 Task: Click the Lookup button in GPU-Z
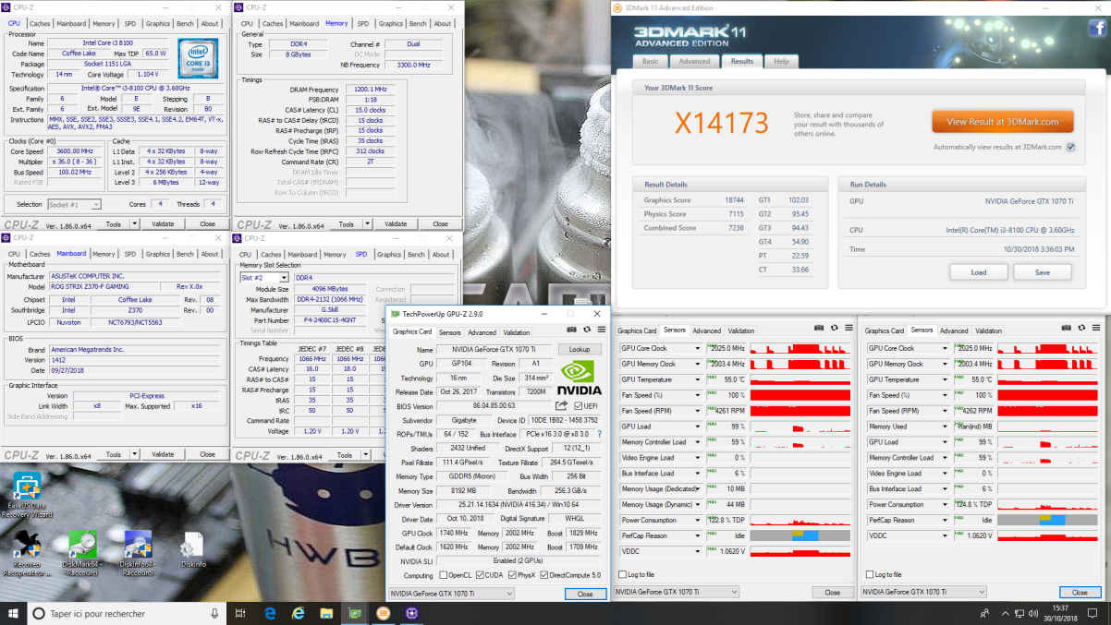[580, 349]
